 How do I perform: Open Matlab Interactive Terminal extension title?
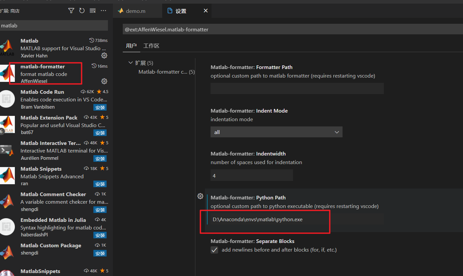tap(50, 143)
